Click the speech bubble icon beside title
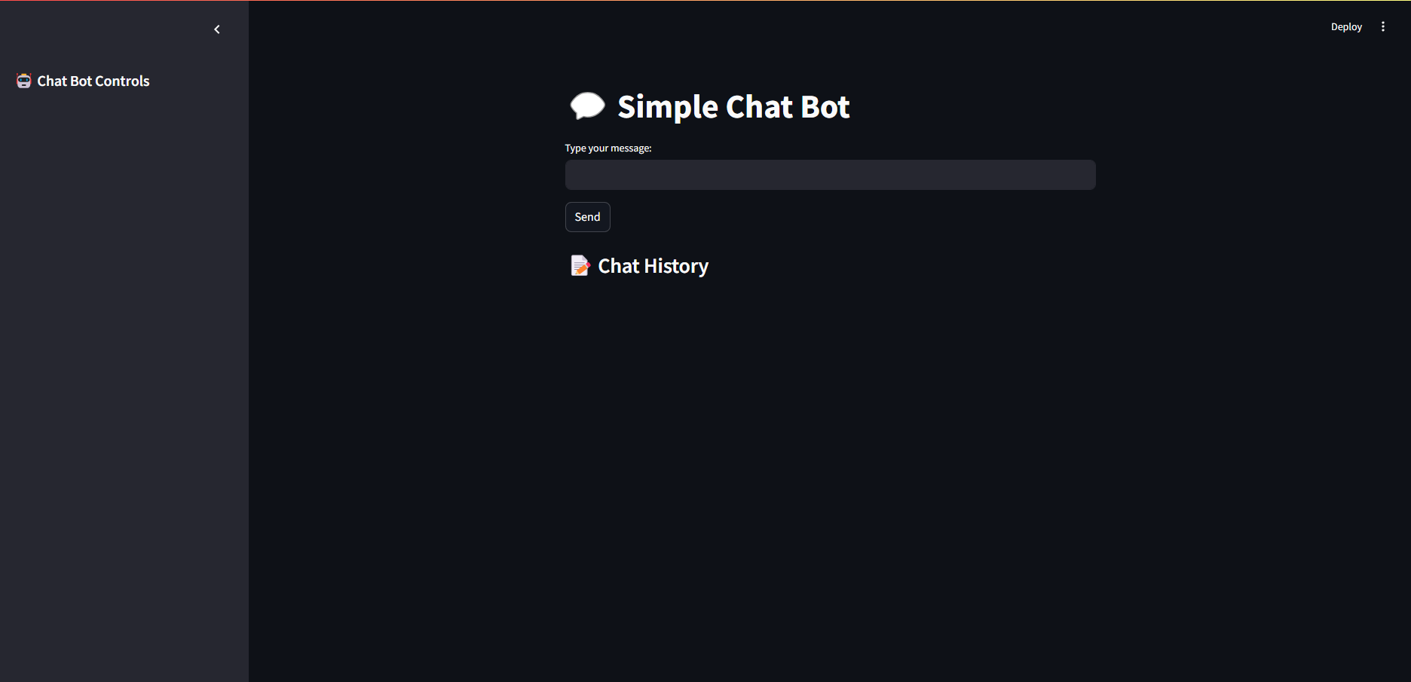 [587, 106]
